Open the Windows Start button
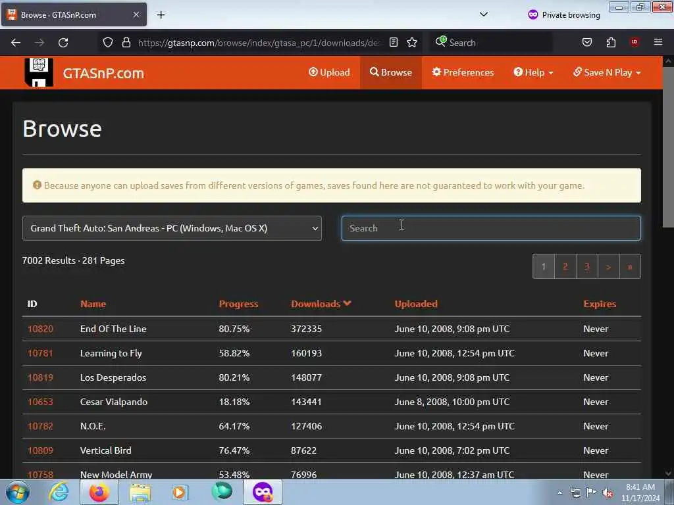The image size is (674, 505). click(x=17, y=492)
